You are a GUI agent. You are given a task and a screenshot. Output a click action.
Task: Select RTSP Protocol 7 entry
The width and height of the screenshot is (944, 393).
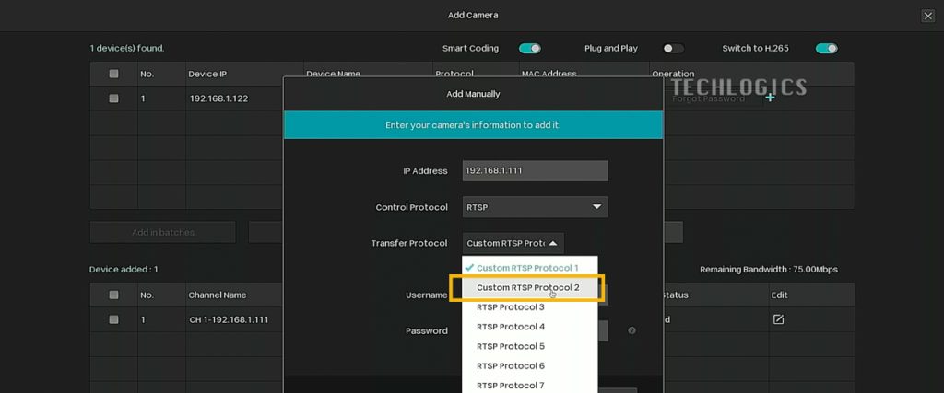click(x=511, y=385)
